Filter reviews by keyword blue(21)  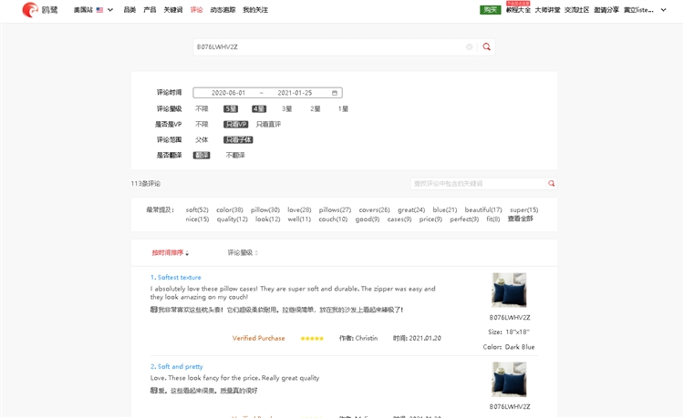(445, 209)
